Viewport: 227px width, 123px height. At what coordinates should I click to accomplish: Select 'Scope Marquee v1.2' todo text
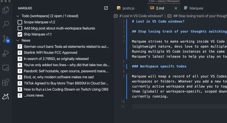(x=39, y=22)
